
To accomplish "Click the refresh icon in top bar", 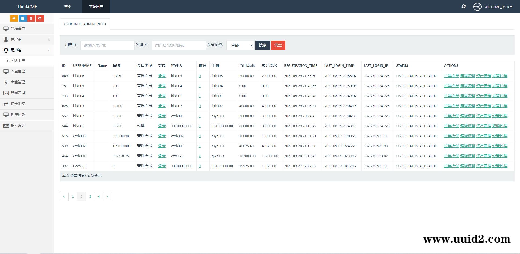I will pyautogui.click(x=463, y=6).
